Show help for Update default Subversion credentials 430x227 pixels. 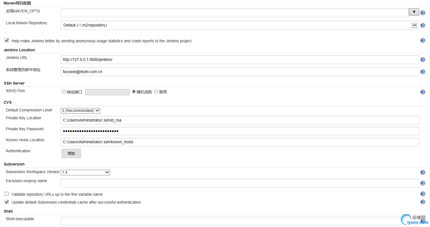[x=423, y=202]
